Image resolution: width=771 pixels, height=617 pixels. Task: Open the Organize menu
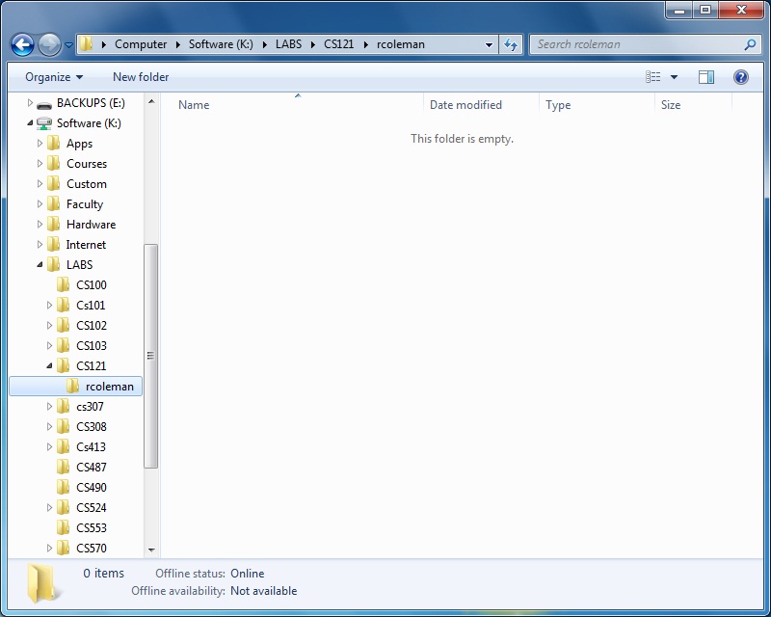(53, 77)
